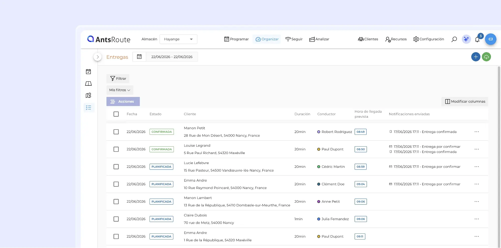Open the Almacén Hayange dropdown
Viewport: 501px width, 248px height.
[x=178, y=39]
